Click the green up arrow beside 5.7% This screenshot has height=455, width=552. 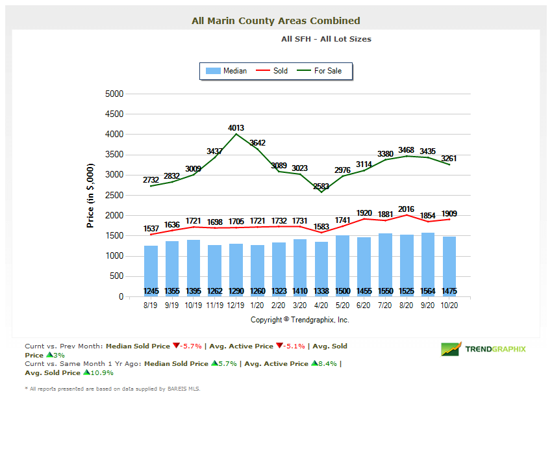tap(214, 364)
